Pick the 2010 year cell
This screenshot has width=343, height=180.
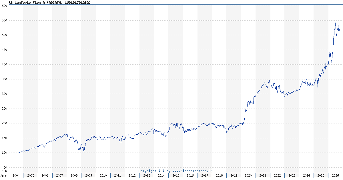[x=103, y=175]
